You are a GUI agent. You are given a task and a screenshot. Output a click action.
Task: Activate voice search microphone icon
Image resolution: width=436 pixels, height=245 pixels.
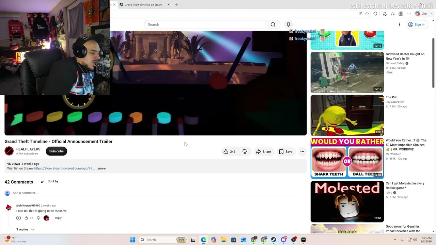point(288,24)
